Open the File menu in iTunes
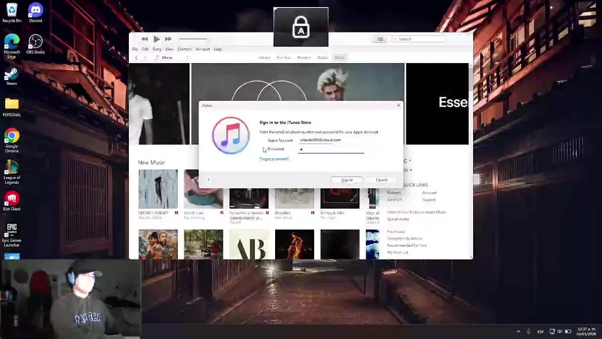Image resolution: width=602 pixels, height=339 pixels. [135, 49]
